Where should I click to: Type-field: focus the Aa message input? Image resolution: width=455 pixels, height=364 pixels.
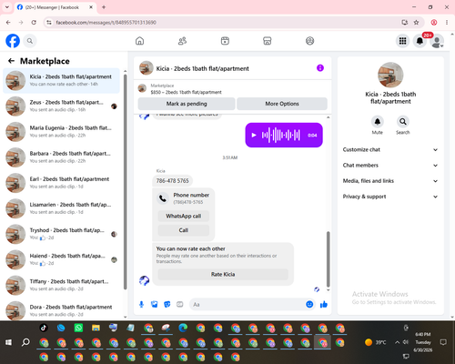point(248,304)
